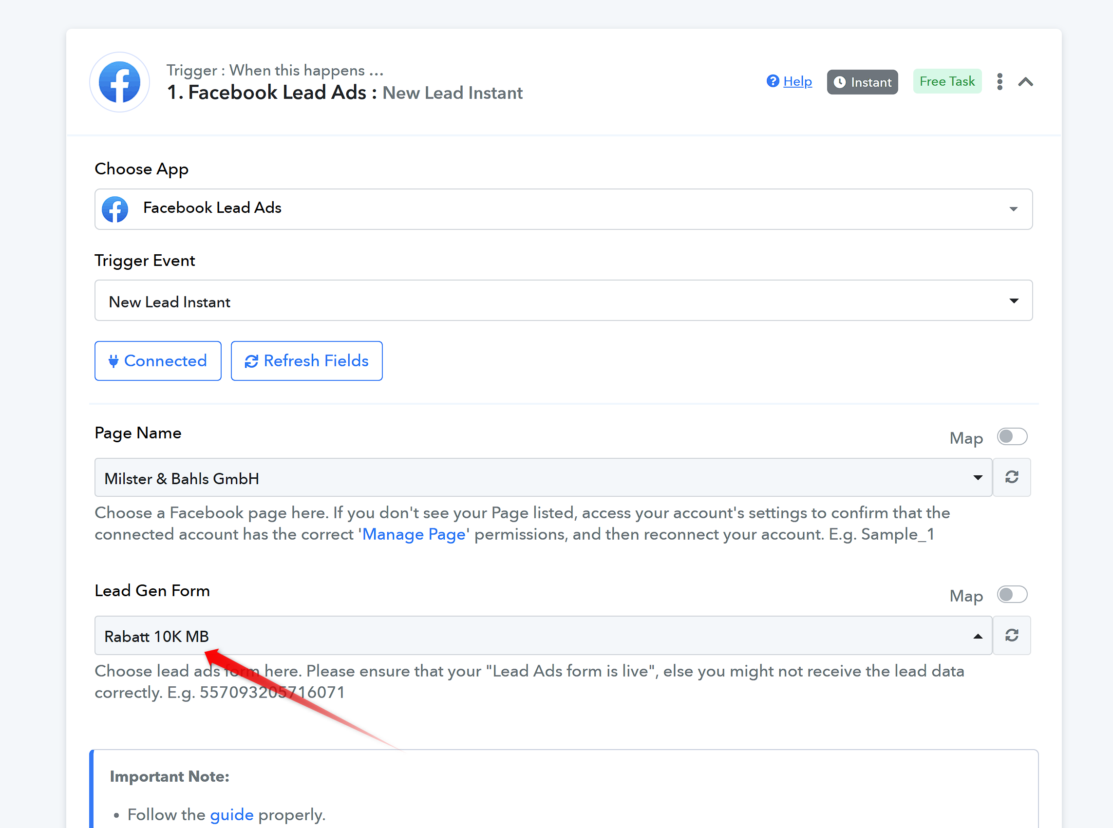Open the Choose App dropdown showing Facebook Lead Ads

[563, 209]
